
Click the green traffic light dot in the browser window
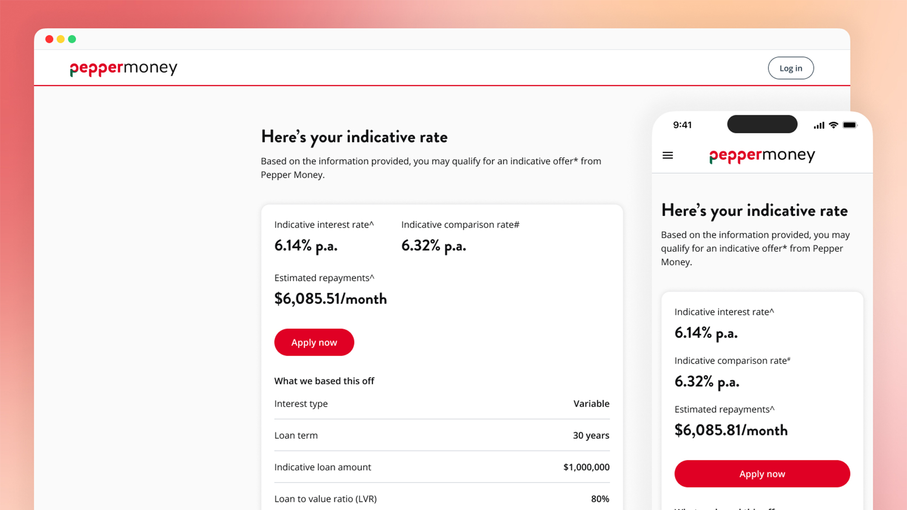click(72, 39)
